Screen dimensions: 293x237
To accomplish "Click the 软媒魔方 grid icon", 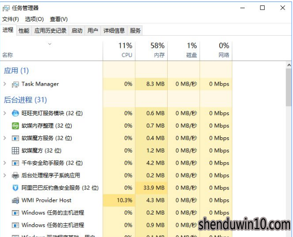I will 15,151.
